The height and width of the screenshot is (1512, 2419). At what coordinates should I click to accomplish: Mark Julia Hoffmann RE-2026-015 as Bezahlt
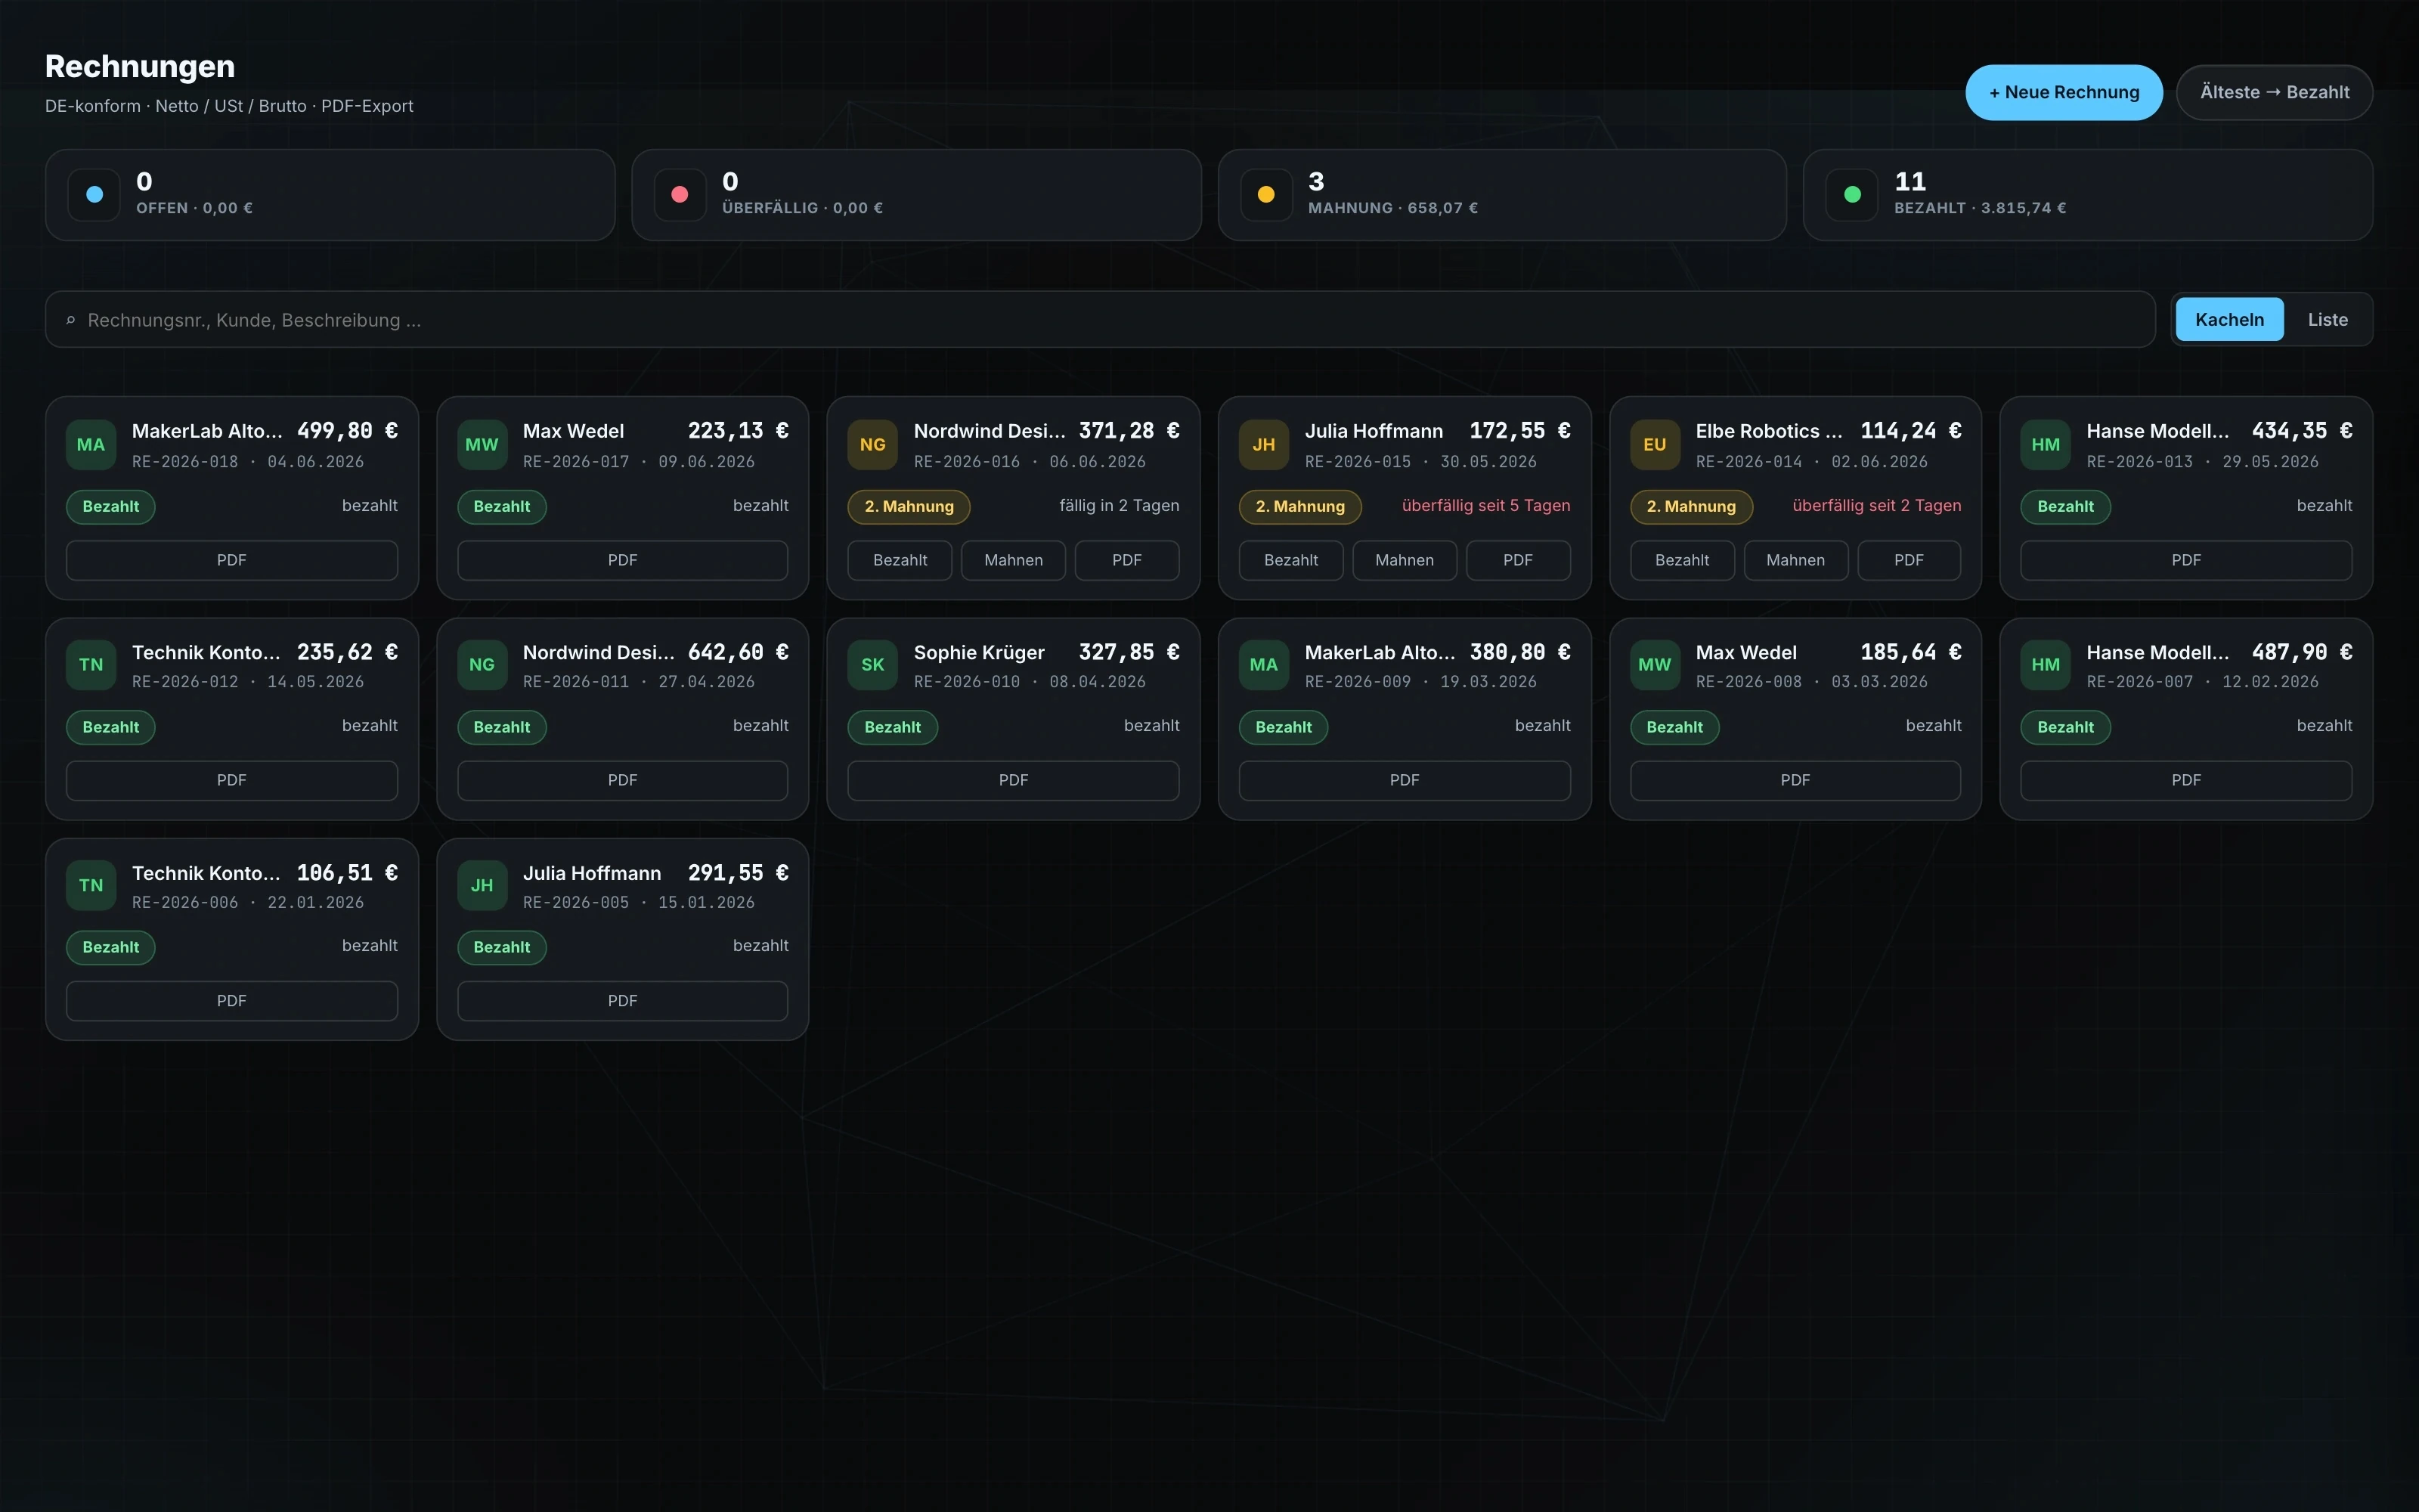click(1290, 560)
